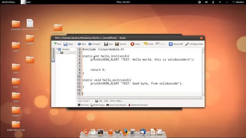Open the save desktop folder
246x138 pixels.
pyautogui.click(x=16, y=69)
